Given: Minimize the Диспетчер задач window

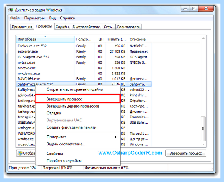Looking at the screenshot, I should 185,9.
